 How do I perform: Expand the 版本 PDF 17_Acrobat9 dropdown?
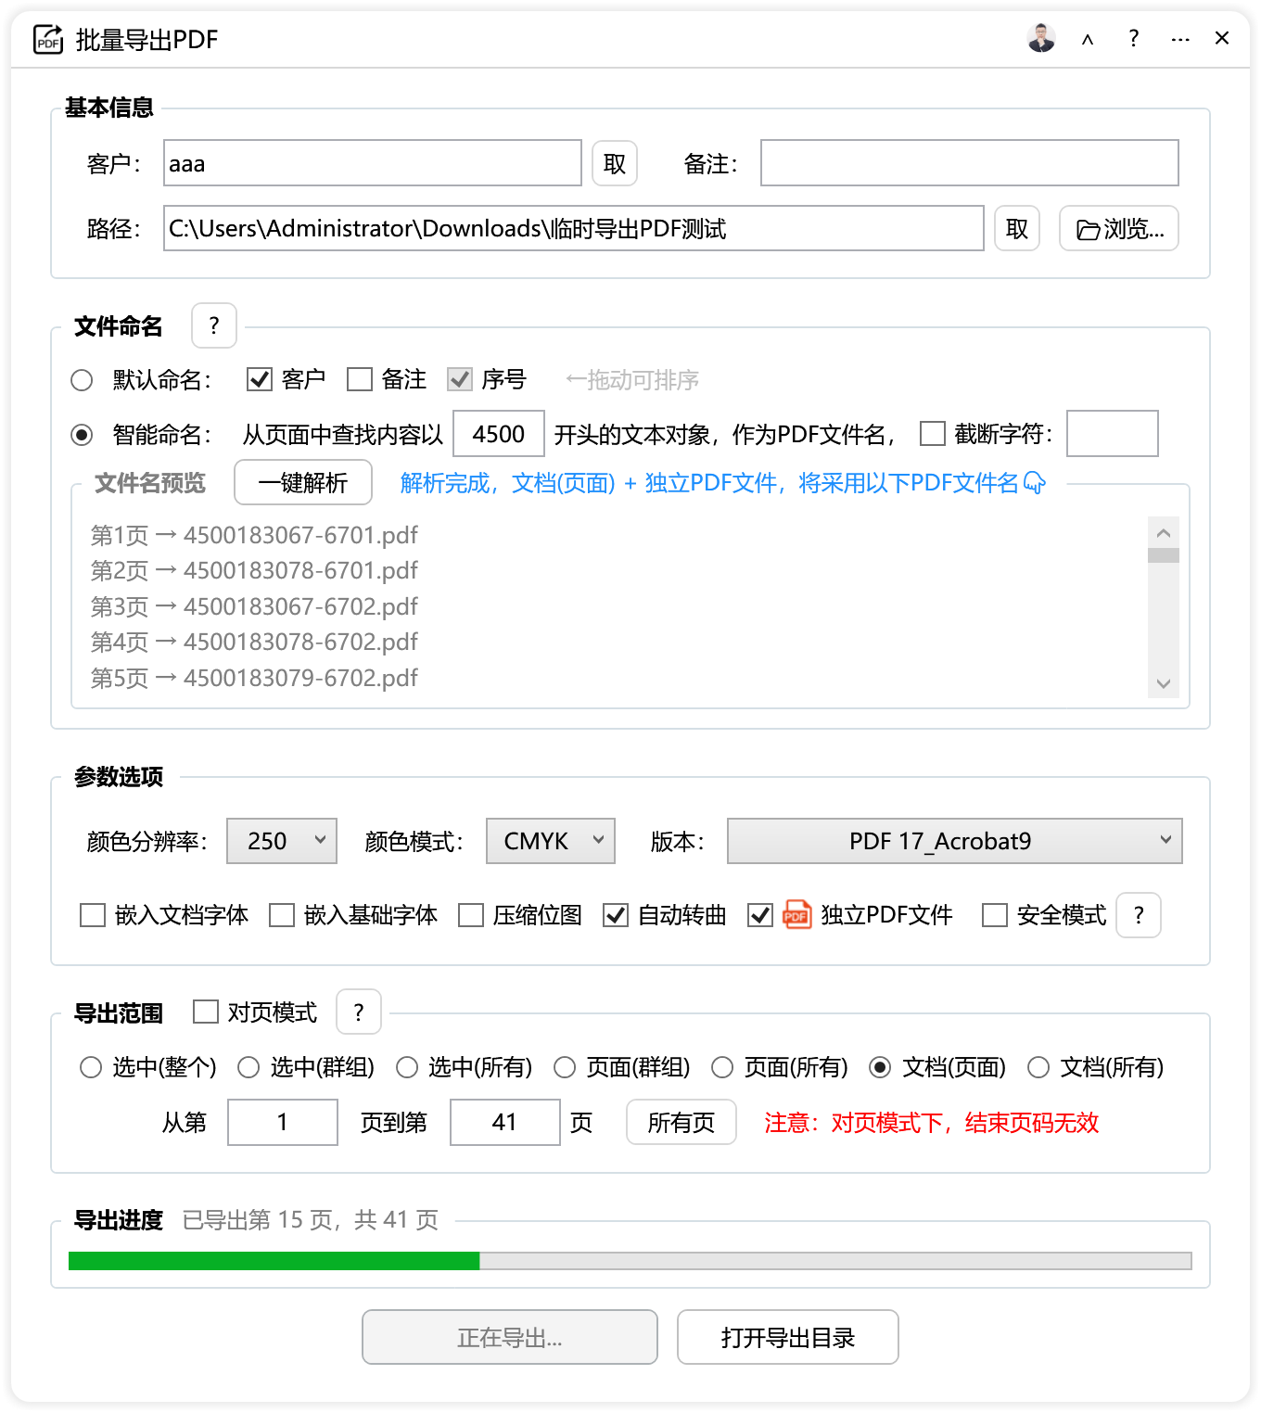point(954,841)
